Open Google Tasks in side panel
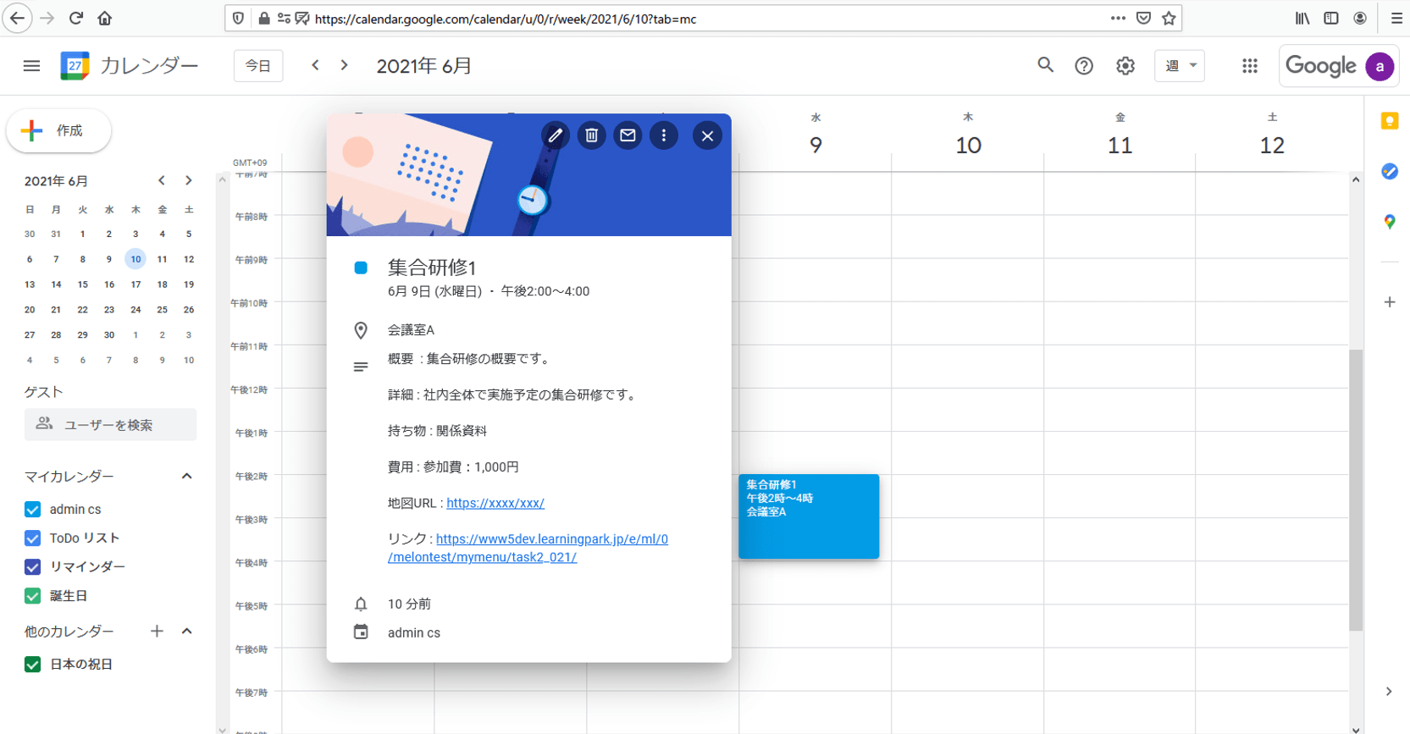Viewport: 1410px width, 734px height. (1389, 172)
